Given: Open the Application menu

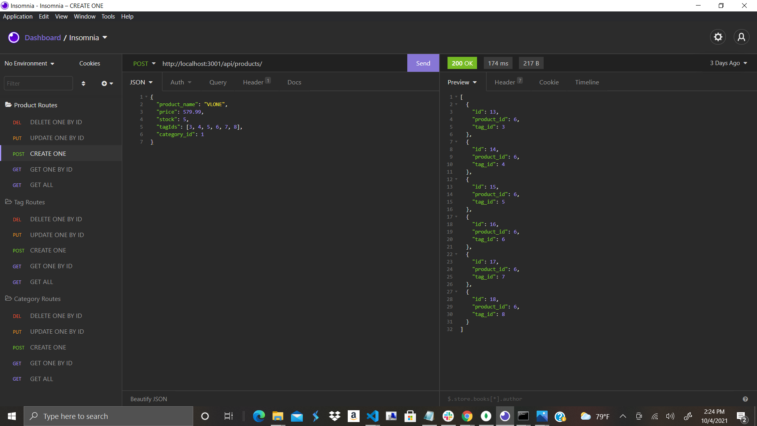Looking at the screenshot, I should [18, 17].
